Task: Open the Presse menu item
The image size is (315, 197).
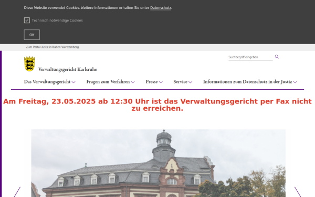Action: pos(152,81)
